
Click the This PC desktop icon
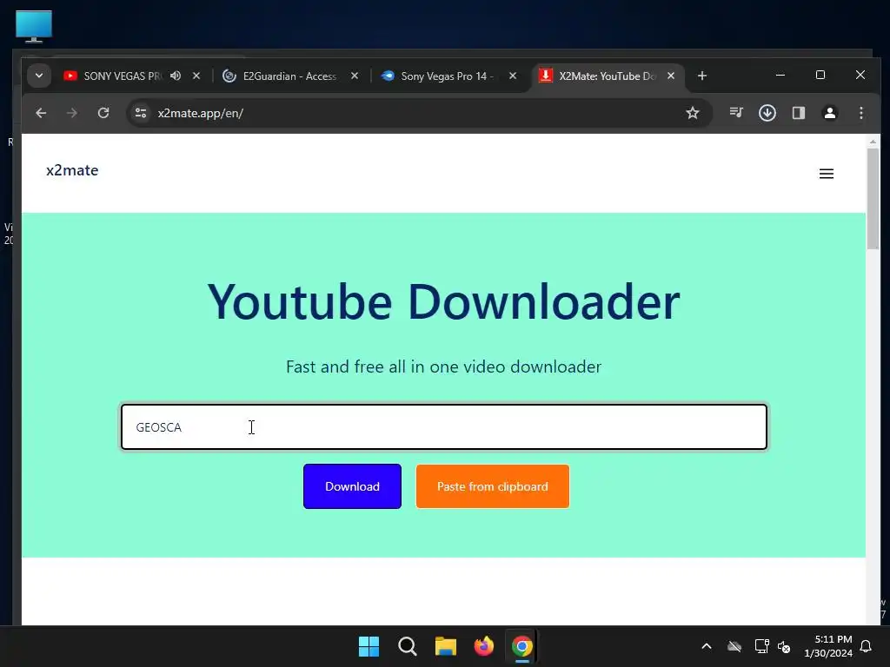coord(34,26)
